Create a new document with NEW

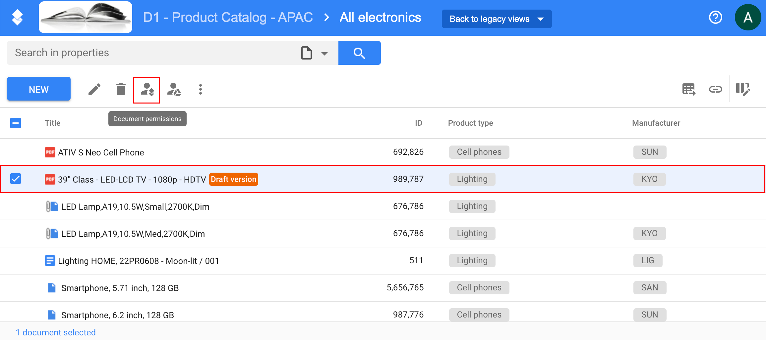(39, 89)
